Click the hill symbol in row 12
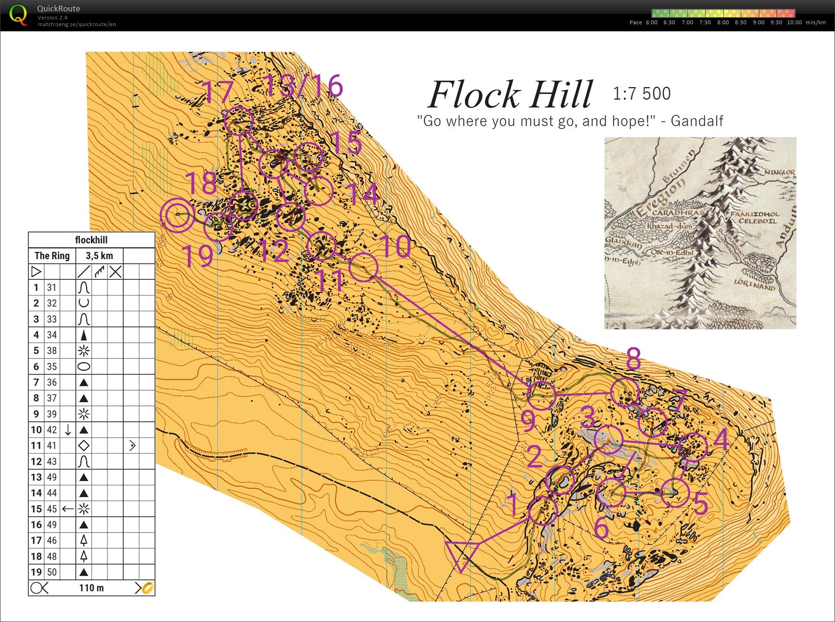Viewport: 835px width, 622px height. coord(84,462)
